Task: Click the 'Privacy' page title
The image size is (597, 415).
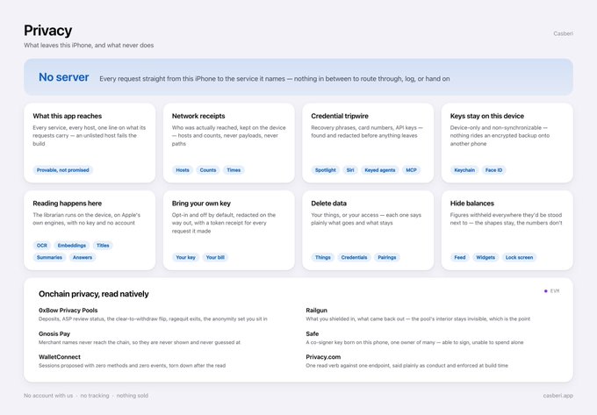Action: pos(47,31)
